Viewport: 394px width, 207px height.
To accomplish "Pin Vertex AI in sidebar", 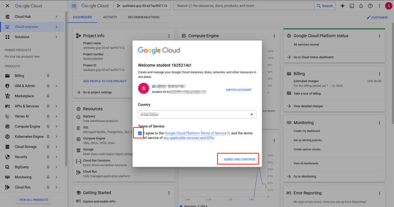I will 48,116.
